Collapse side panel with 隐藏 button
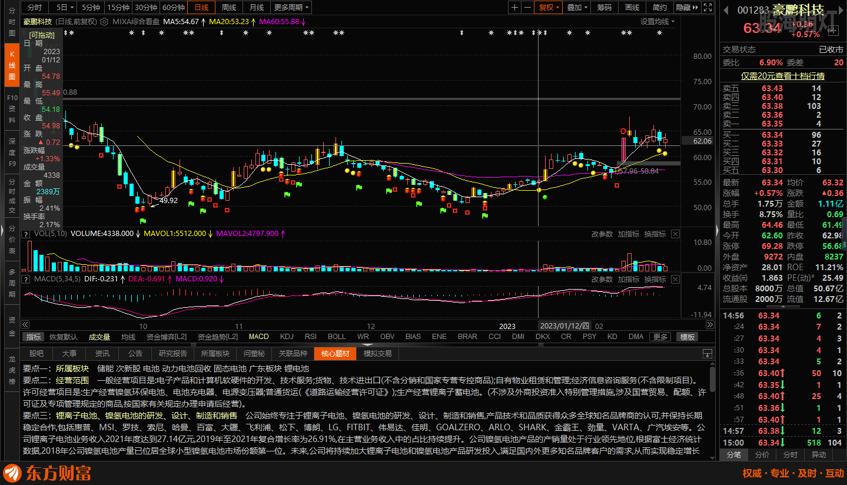This screenshot has width=847, height=485. (x=686, y=8)
